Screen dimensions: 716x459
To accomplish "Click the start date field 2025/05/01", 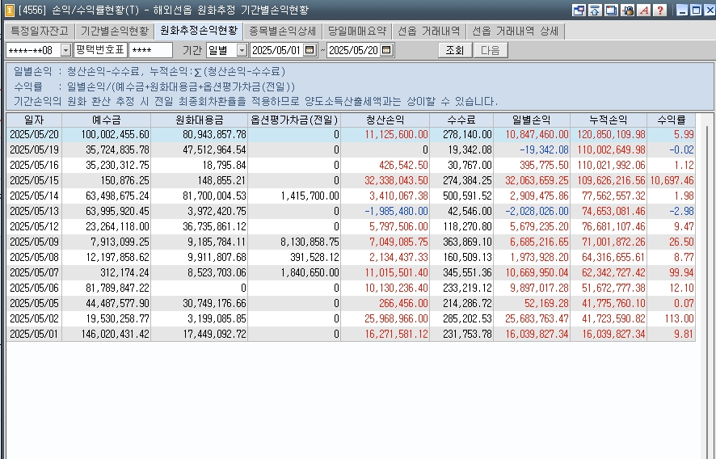I will 276,50.
